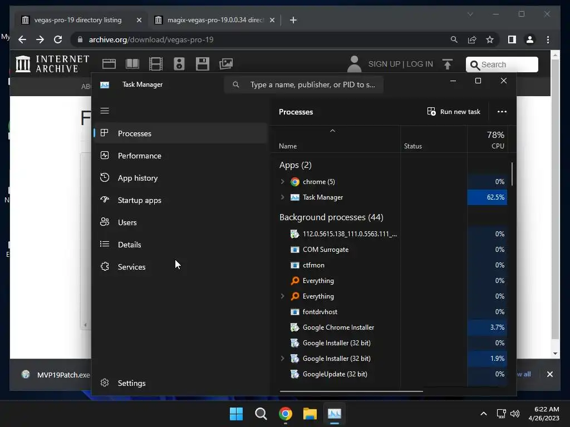Open the Web section icon on Internet Archive
Viewport: 570px width, 427px height.
coord(109,64)
